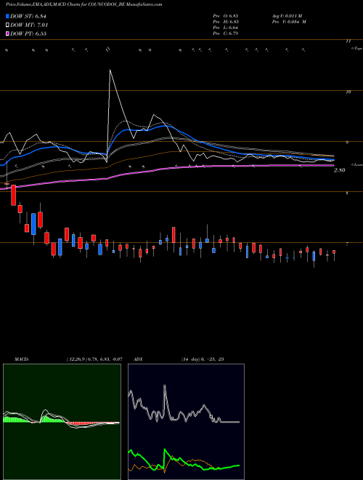Open the MACD histogram chart panel
The height and width of the screenshot is (480, 363).
(62, 422)
